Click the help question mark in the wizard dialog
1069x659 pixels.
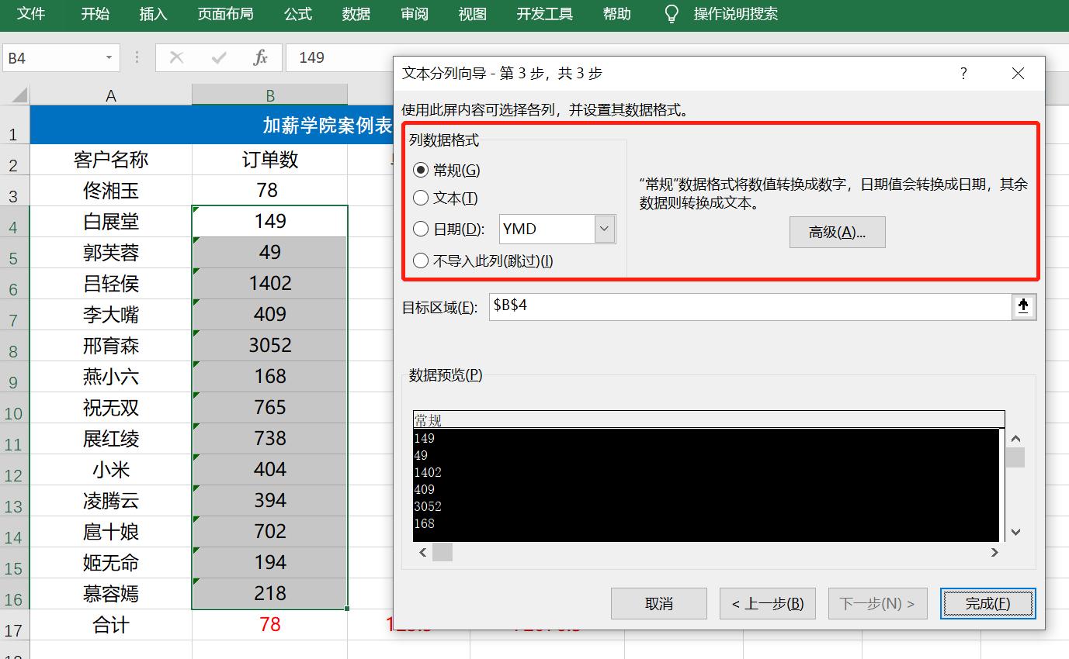(x=963, y=74)
